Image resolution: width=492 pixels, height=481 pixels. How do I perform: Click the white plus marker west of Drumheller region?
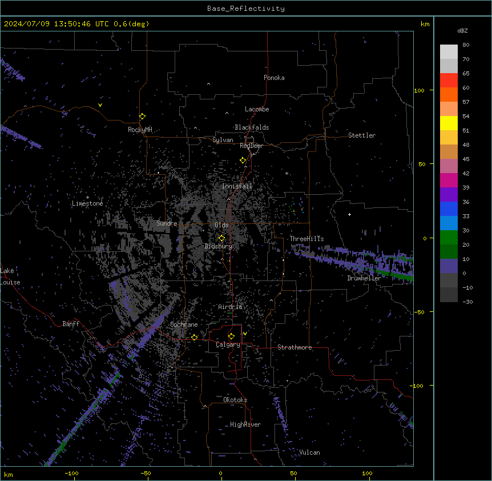click(x=349, y=214)
